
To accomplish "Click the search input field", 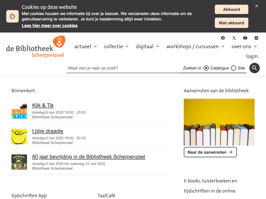I will 123,68.
